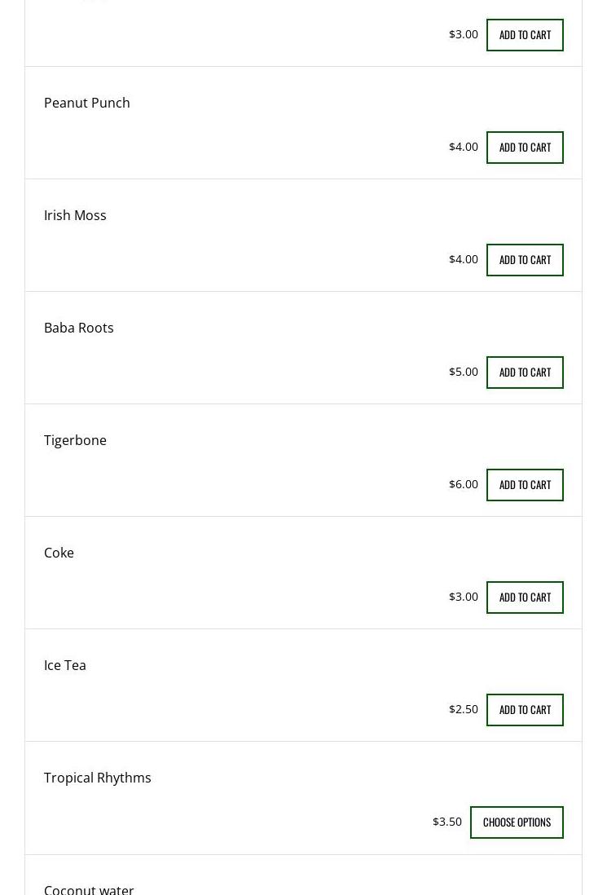Click the topmost $3.00 Add to Cart button
This screenshot has width=607, height=895.
pyautogui.click(x=525, y=35)
